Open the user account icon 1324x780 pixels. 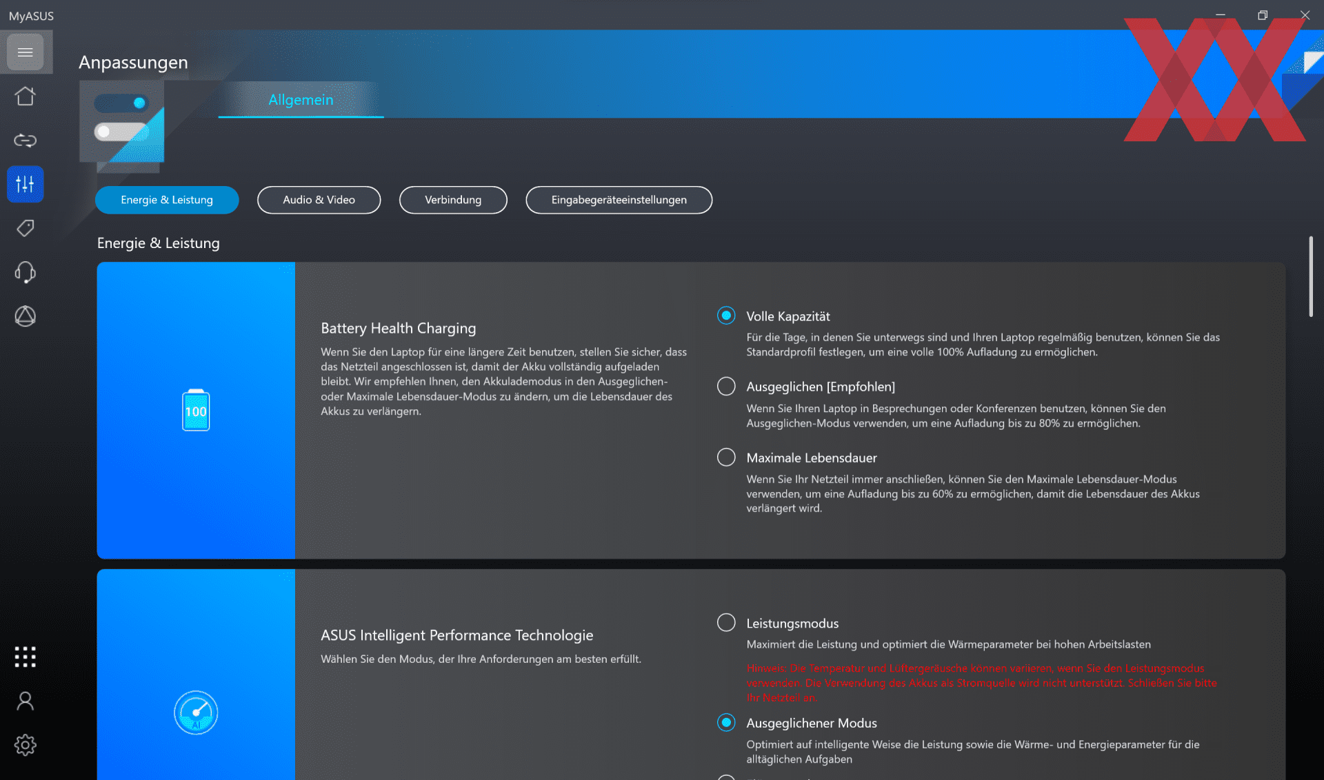tap(26, 701)
